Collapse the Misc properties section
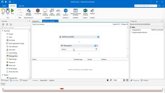This screenshot has height=93, width=165. pos(131,27)
